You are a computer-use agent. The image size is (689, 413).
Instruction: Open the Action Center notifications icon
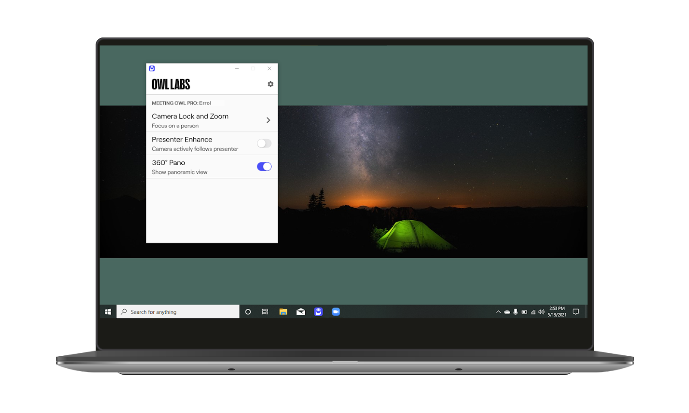coord(576,312)
